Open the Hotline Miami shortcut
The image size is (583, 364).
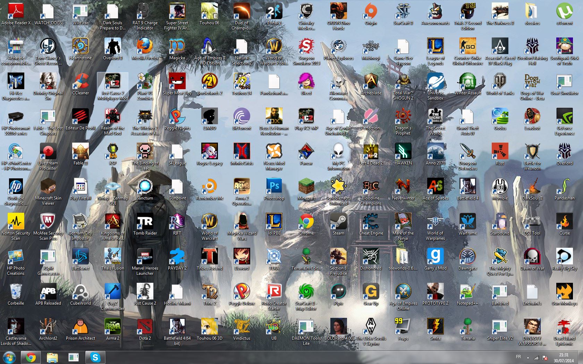pos(177,294)
